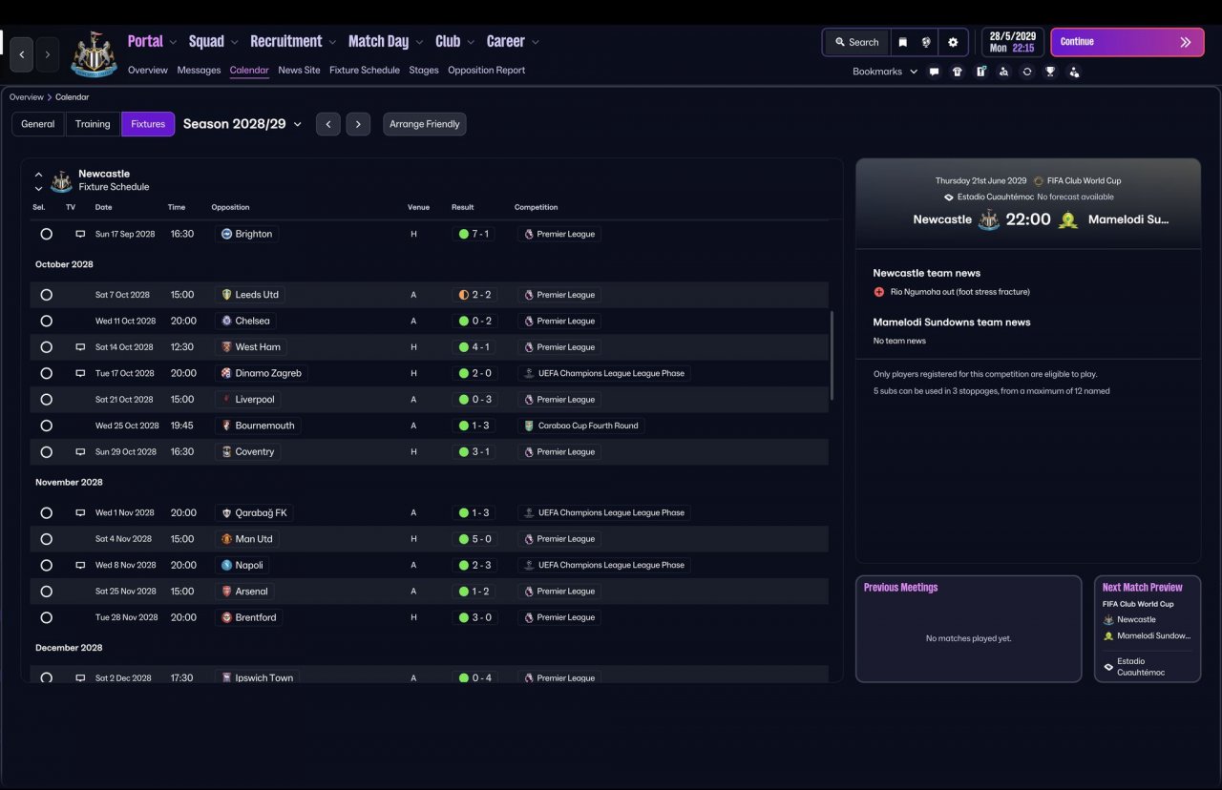Select the Liverpool fixture radio button

pyautogui.click(x=46, y=400)
